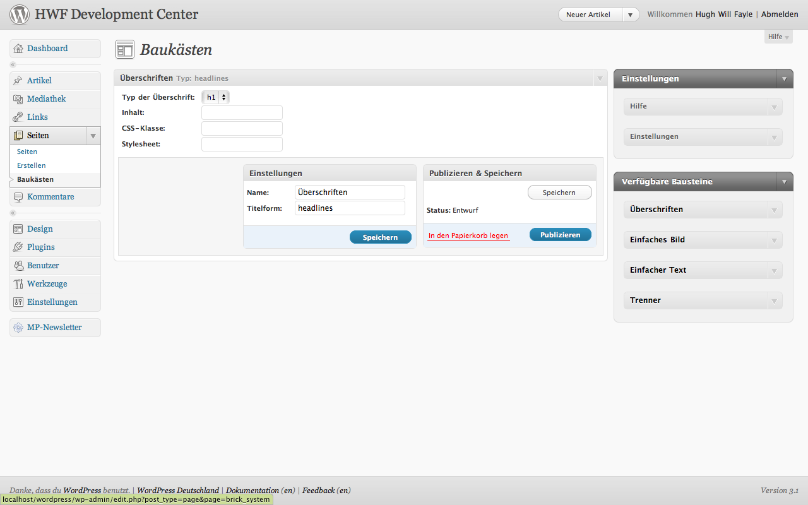Click In den Papierkorb legen link
The width and height of the screenshot is (808, 505).
pyautogui.click(x=468, y=236)
